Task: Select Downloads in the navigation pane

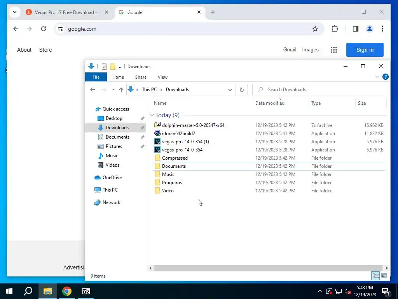Action: (117, 128)
